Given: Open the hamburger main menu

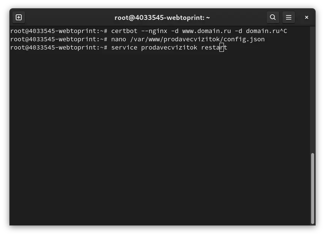Looking at the screenshot, I should pyautogui.click(x=289, y=17).
